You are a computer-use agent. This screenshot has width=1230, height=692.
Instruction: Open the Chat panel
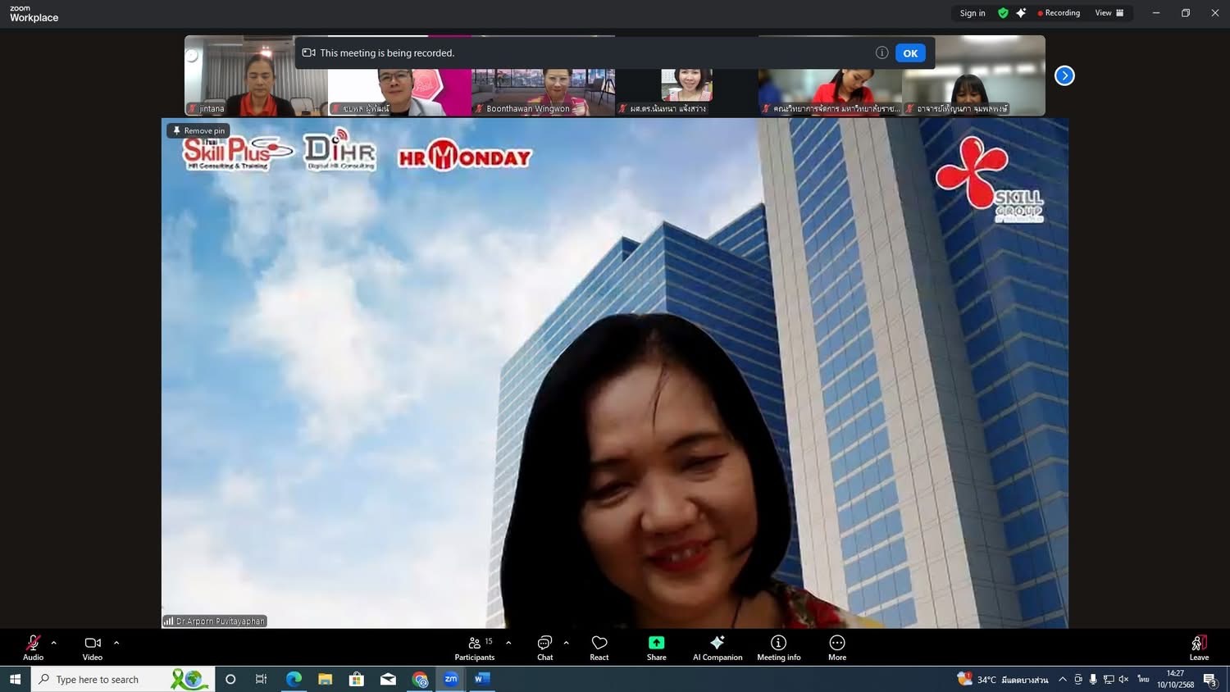544,646
